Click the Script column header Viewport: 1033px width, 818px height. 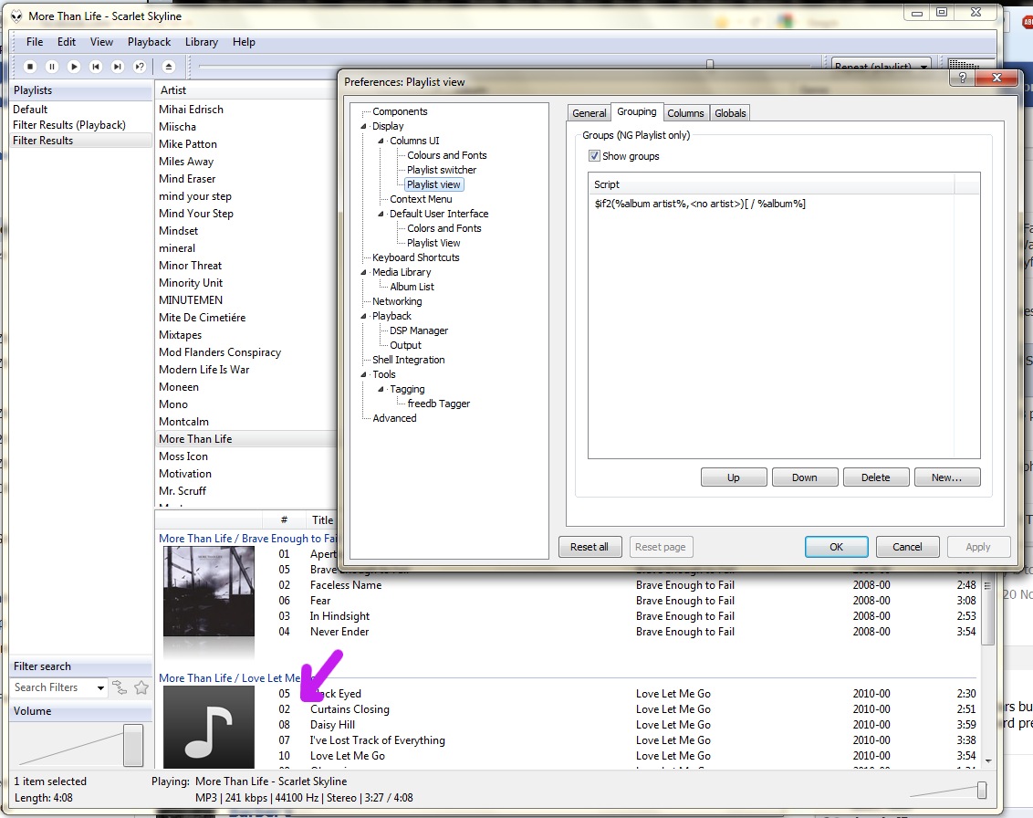click(x=771, y=184)
